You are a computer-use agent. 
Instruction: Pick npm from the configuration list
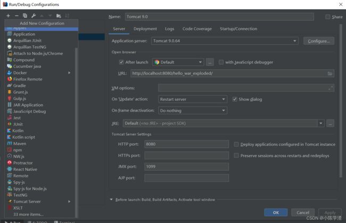click(x=42, y=150)
